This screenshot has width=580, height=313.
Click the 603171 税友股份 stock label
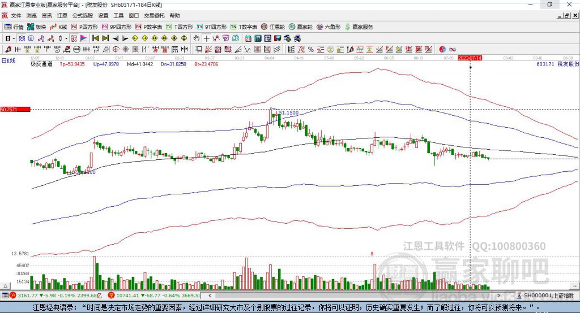[x=558, y=64]
